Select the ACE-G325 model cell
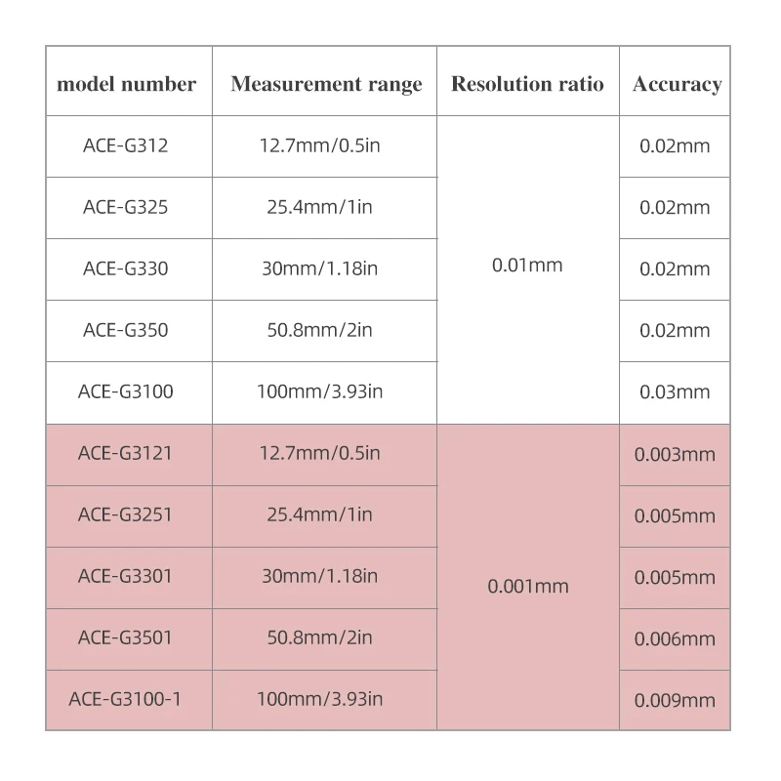The height and width of the screenshot is (781, 781). tap(126, 208)
